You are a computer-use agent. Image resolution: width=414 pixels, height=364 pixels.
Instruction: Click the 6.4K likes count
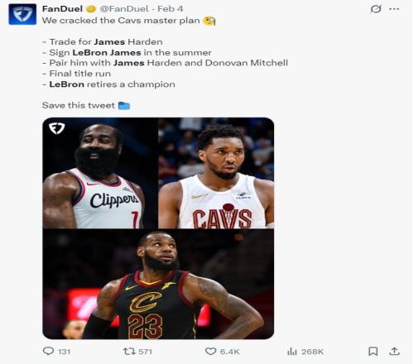230,352
